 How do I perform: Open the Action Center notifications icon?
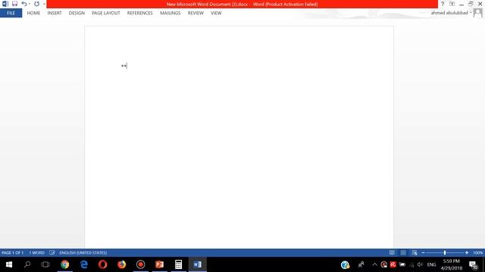pos(474,264)
